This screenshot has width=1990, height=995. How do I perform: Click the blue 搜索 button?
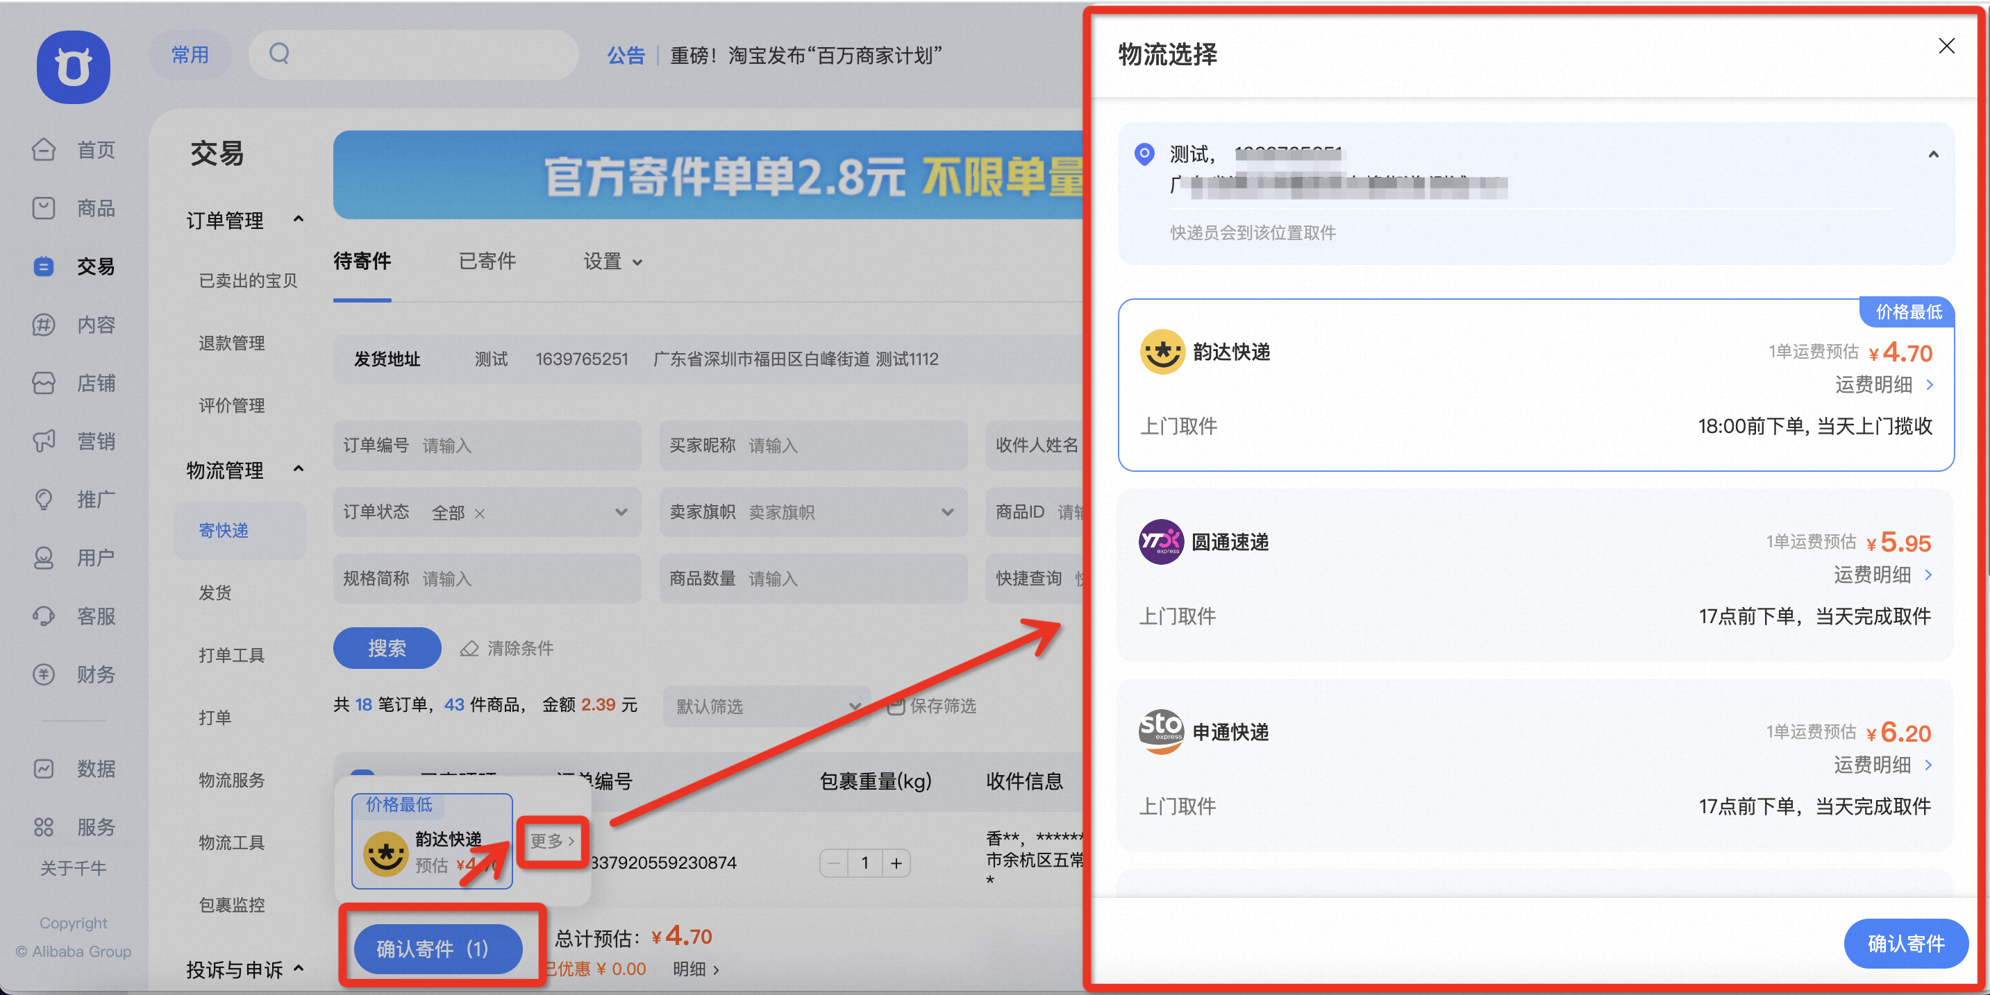pyautogui.click(x=387, y=648)
